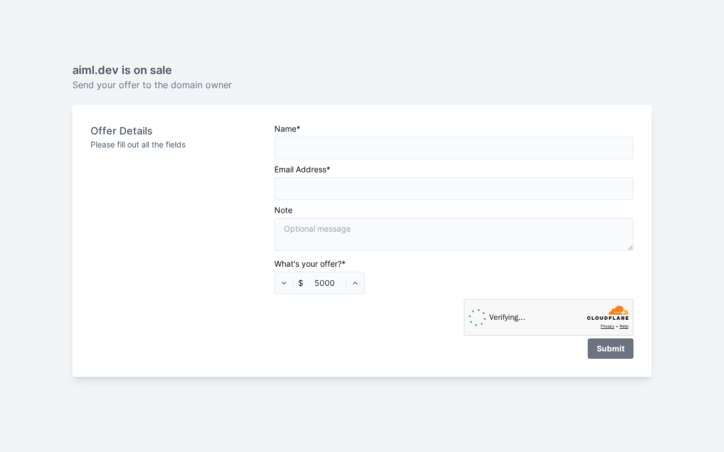Focus the Note optional message textarea

pyautogui.click(x=454, y=234)
